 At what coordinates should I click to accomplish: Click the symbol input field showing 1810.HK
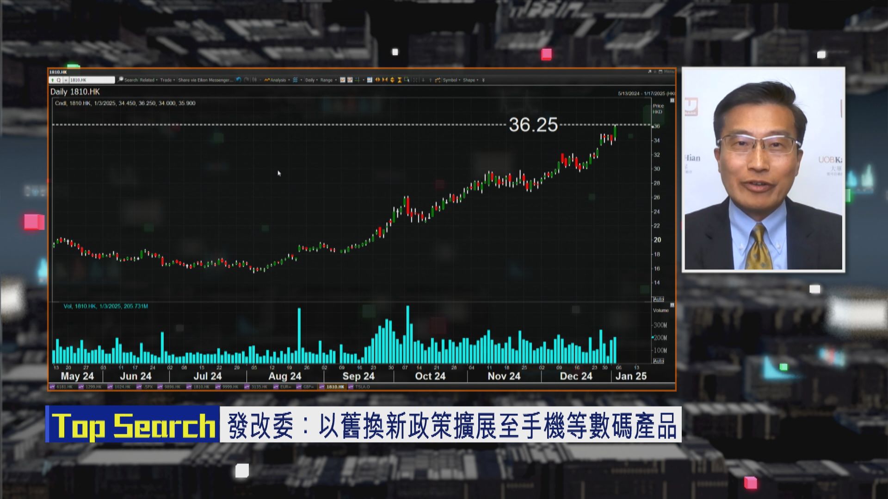[x=92, y=80]
